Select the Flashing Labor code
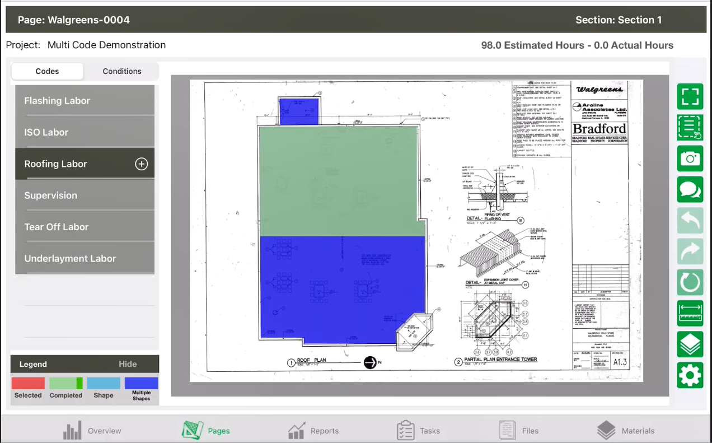This screenshot has width=712, height=443. [x=85, y=101]
